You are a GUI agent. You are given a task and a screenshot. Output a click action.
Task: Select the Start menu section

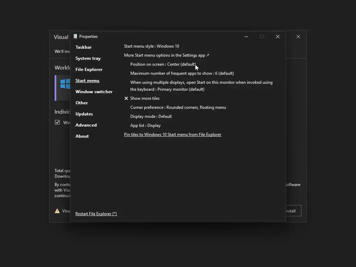[x=87, y=81]
